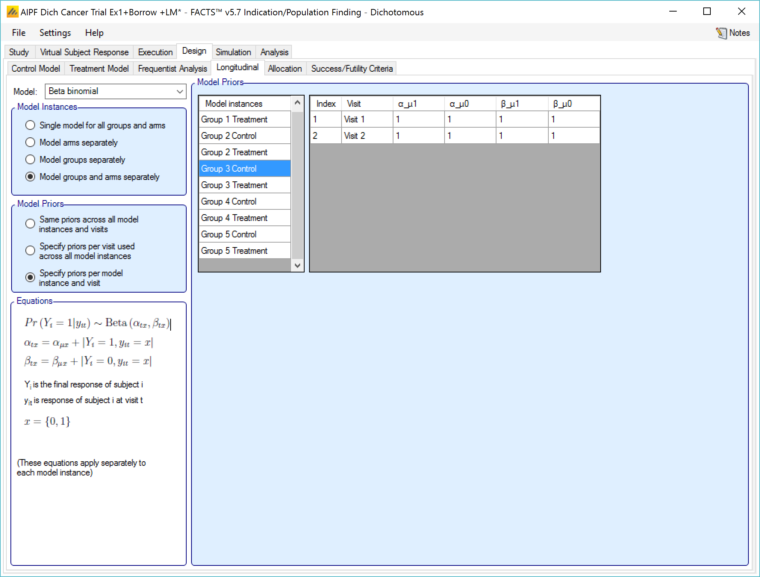
Task: Click Visit 1 α_μ1 prior value cell
Action: tap(418, 119)
